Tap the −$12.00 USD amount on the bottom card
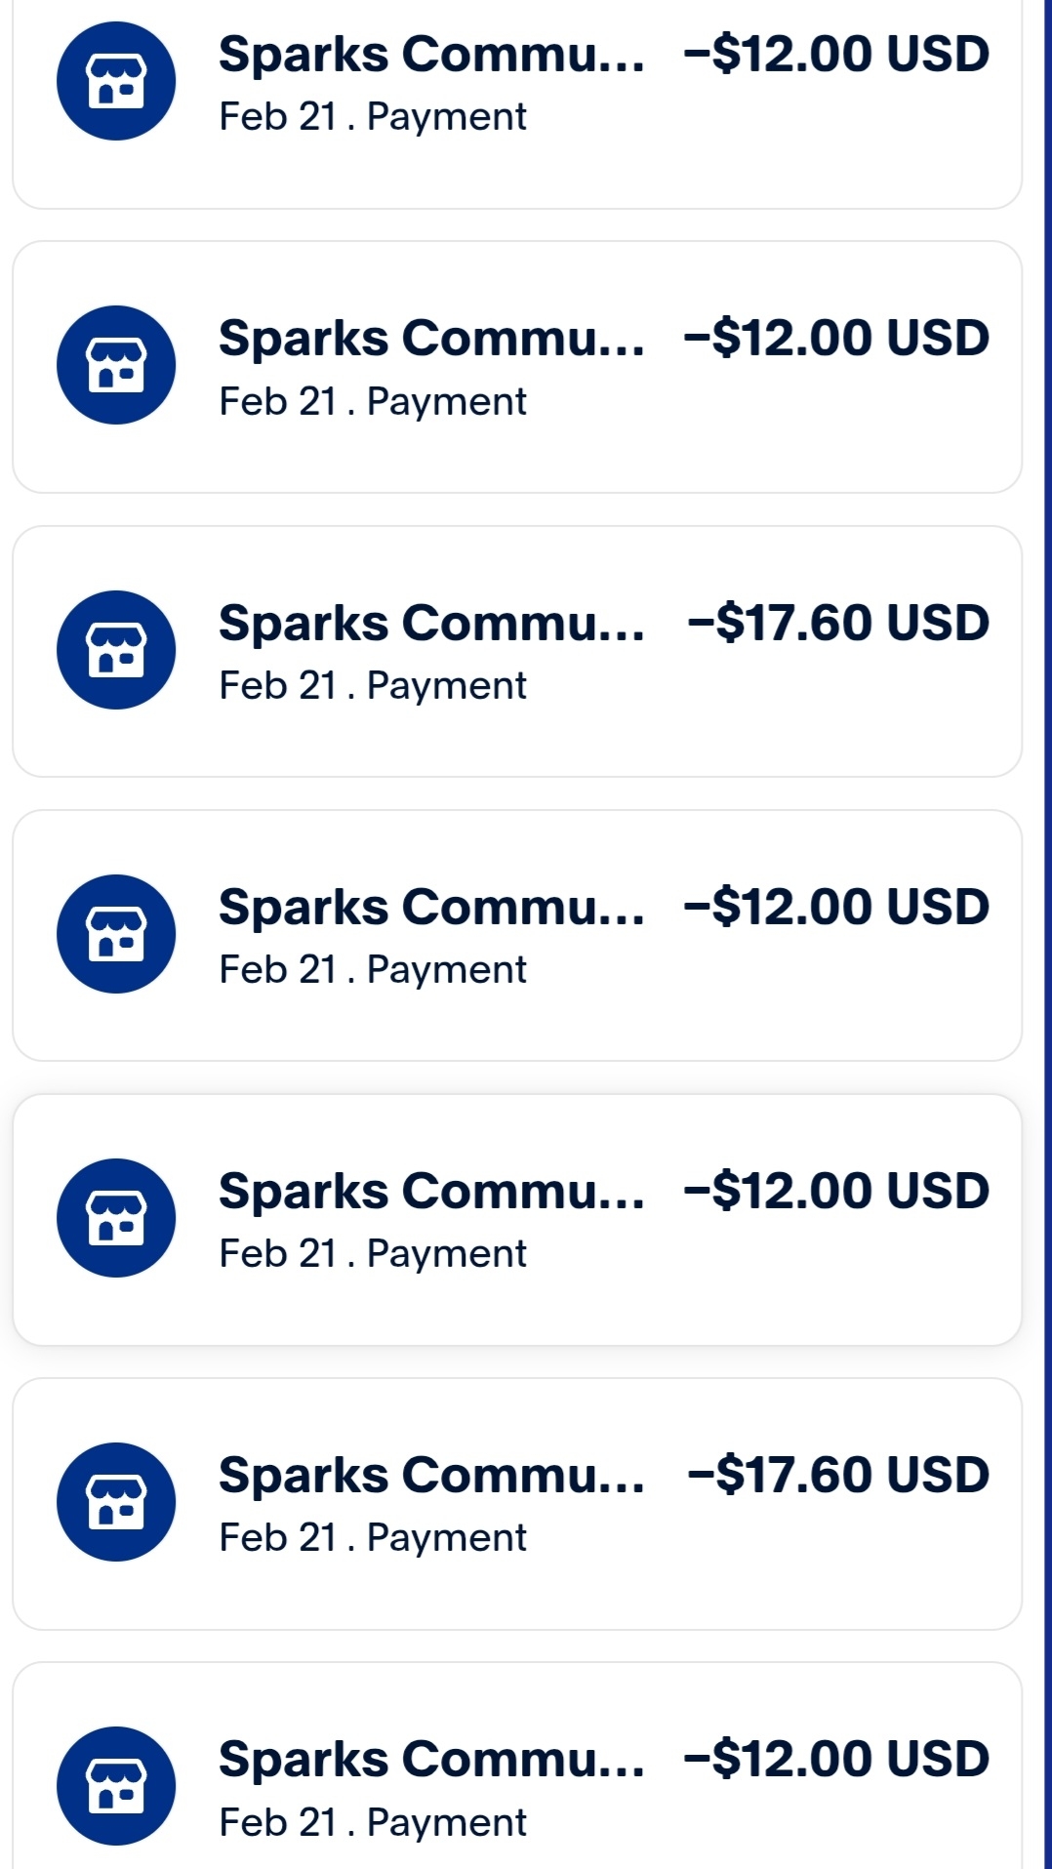Viewport: 1052px width, 1869px height. point(836,1760)
